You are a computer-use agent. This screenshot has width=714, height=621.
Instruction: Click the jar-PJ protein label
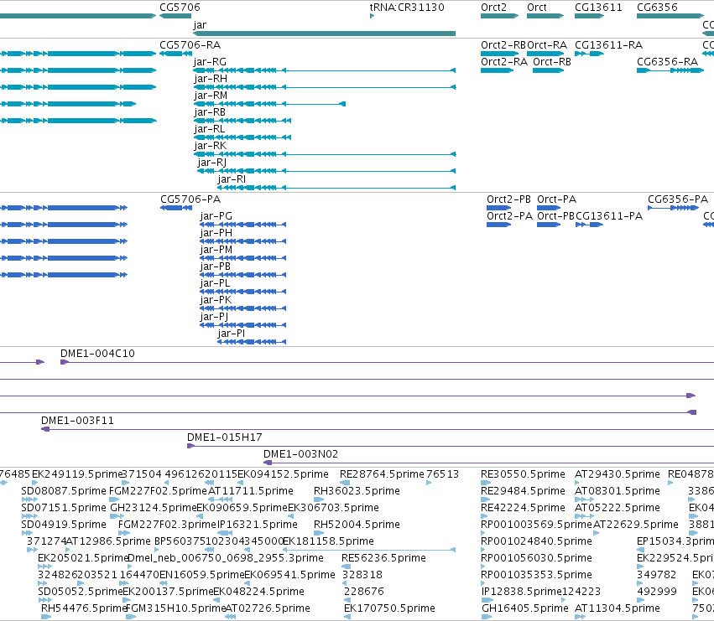214,317
